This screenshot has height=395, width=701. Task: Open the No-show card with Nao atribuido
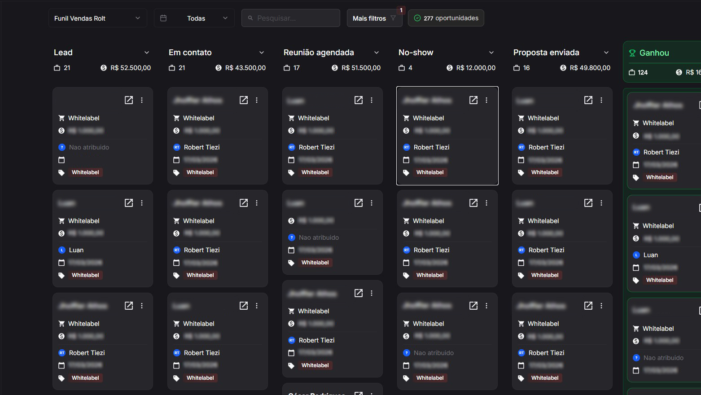[x=473, y=306]
